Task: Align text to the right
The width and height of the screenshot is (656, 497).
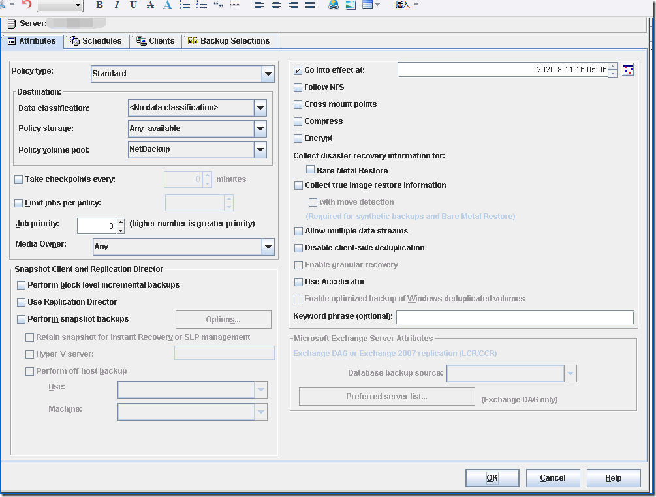Action: coord(293,5)
